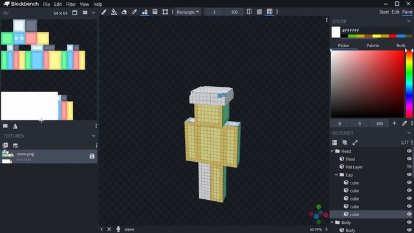Switch to Edit mode at top right
This screenshot has height=233, width=414.
[395, 12]
